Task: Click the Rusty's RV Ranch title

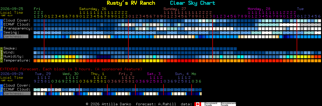Action: [x=131, y=3]
